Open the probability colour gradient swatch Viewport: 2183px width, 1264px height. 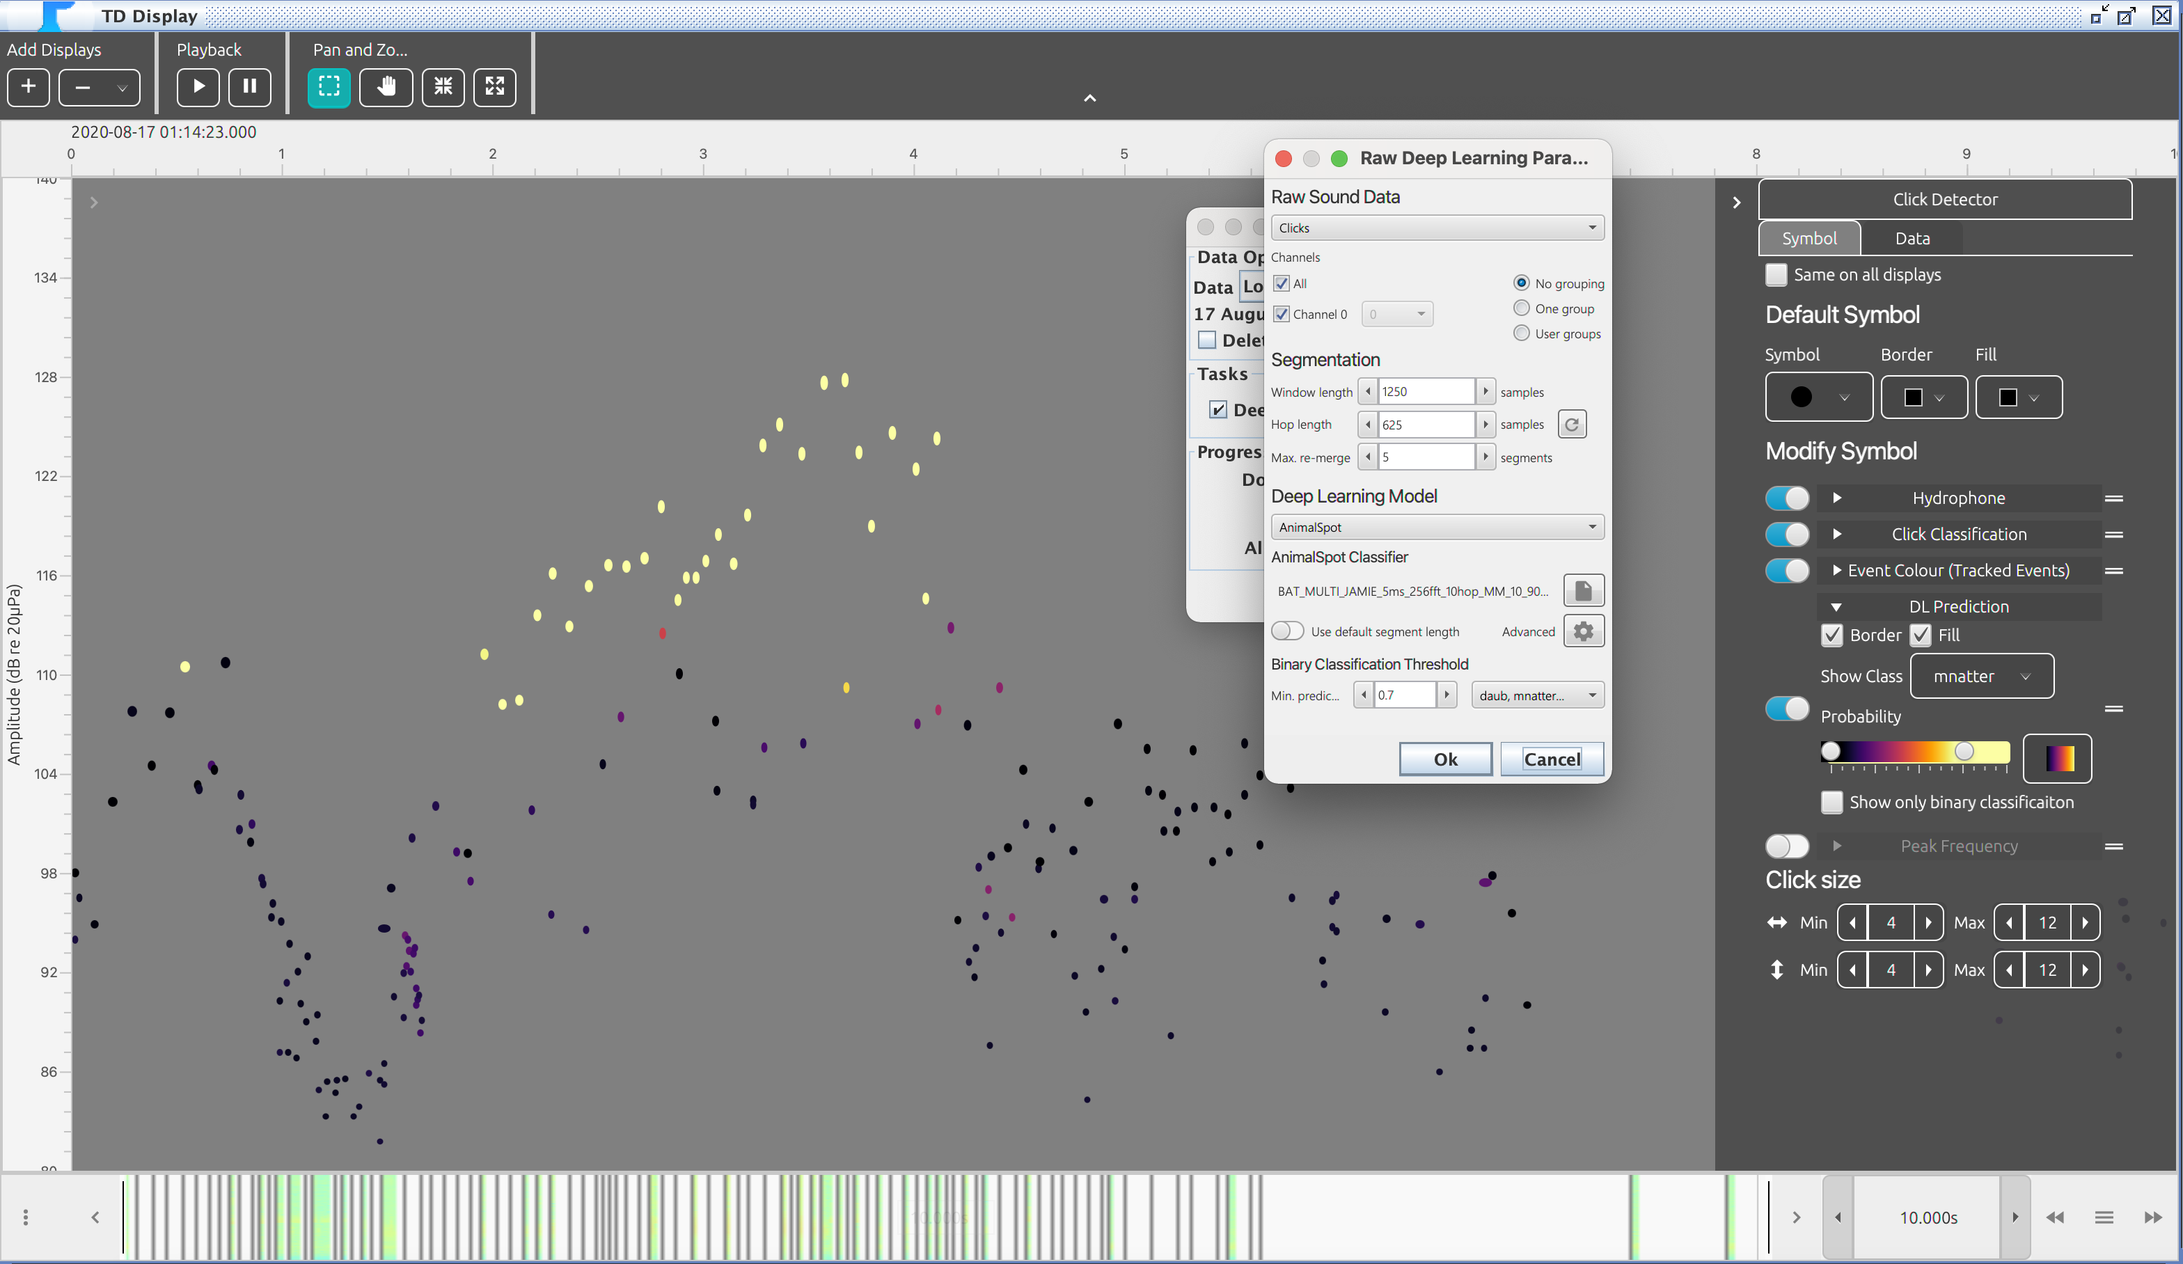pos(2058,758)
